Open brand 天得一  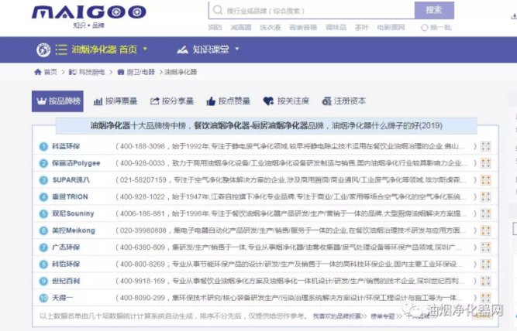point(63,298)
